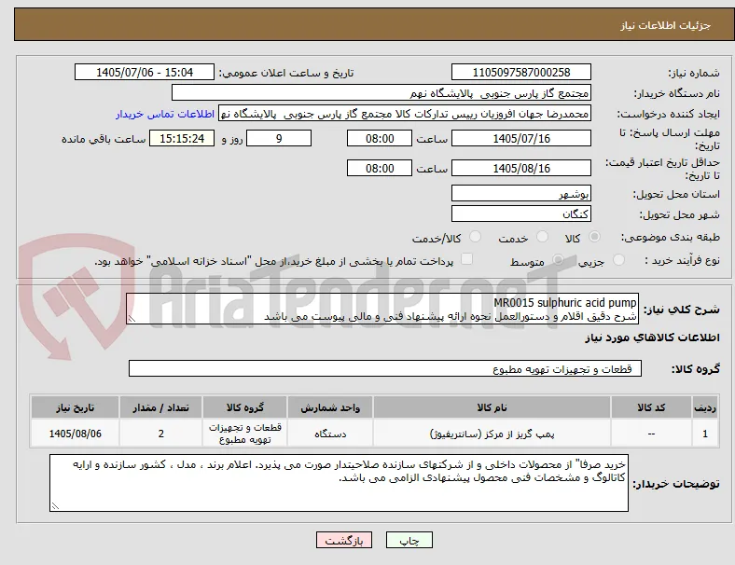
Task: Click the price validity time 08:00 field
Action: [380, 168]
